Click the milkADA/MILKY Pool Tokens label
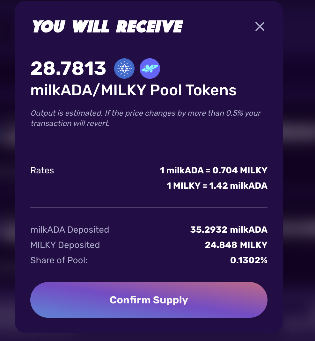Image resolution: width=315 pixels, height=341 pixels. [133, 91]
